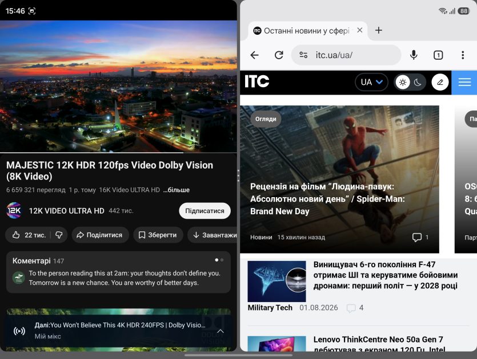The image size is (477, 359).
Task: Tap the screen recorder status icon
Action: click(x=31, y=11)
